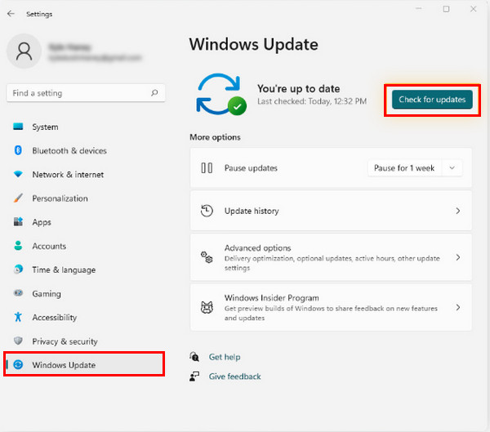Click the Windows Update page title

(254, 44)
